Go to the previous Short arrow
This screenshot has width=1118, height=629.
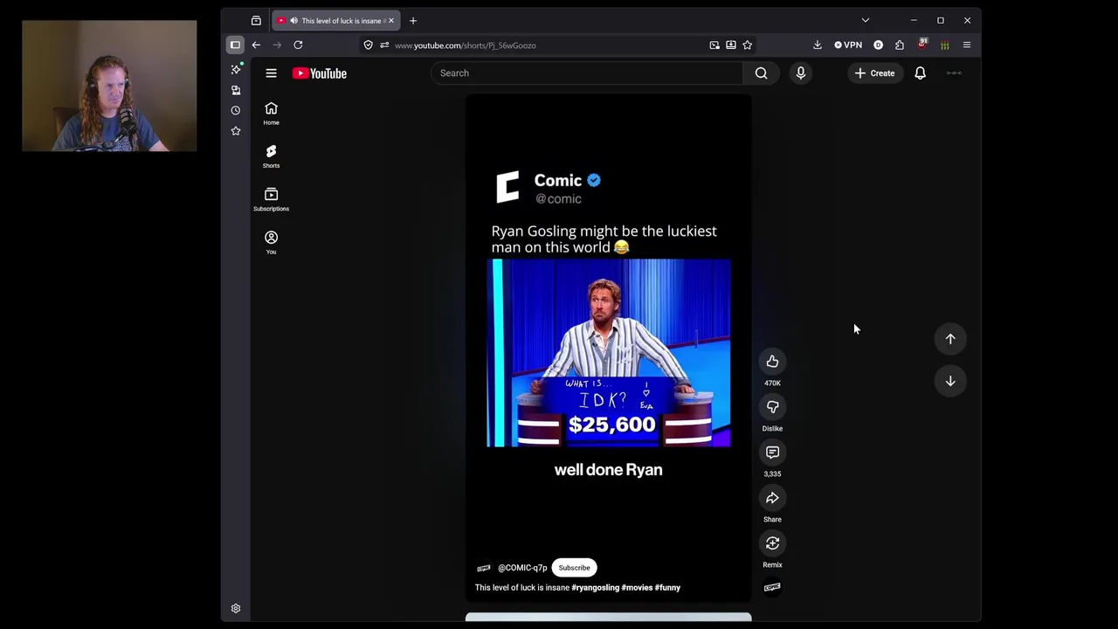click(950, 339)
